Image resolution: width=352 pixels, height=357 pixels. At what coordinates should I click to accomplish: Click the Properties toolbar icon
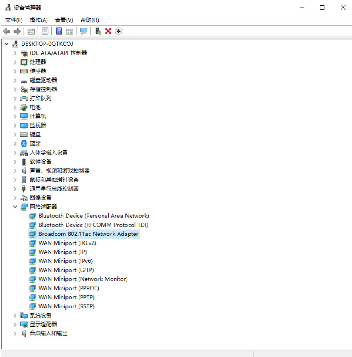(45, 31)
